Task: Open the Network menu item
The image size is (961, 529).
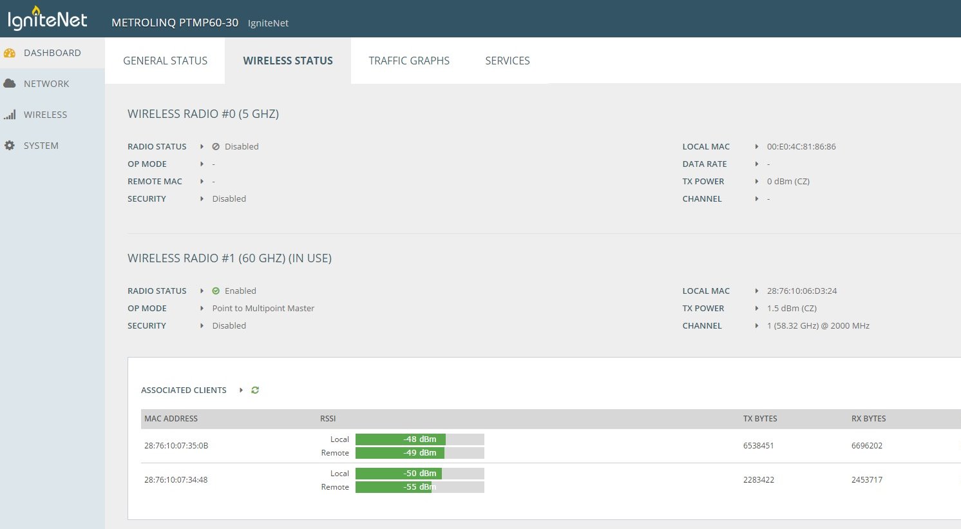Action: point(52,84)
